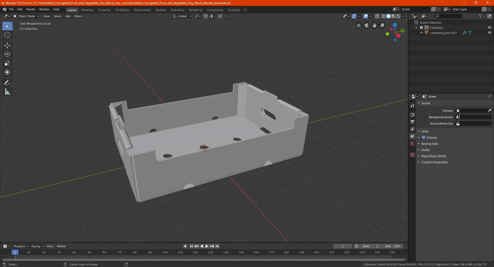Screen dimensions: 494x267
Task: Open the outliner filter dropdown
Action: [481, 16]
